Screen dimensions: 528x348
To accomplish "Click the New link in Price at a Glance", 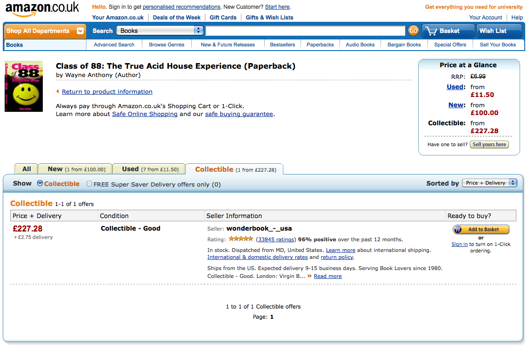I will coord(456,105).
